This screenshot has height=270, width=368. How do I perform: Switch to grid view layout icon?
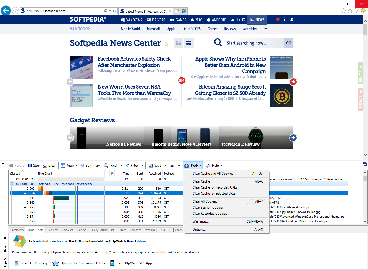(189, 43)
